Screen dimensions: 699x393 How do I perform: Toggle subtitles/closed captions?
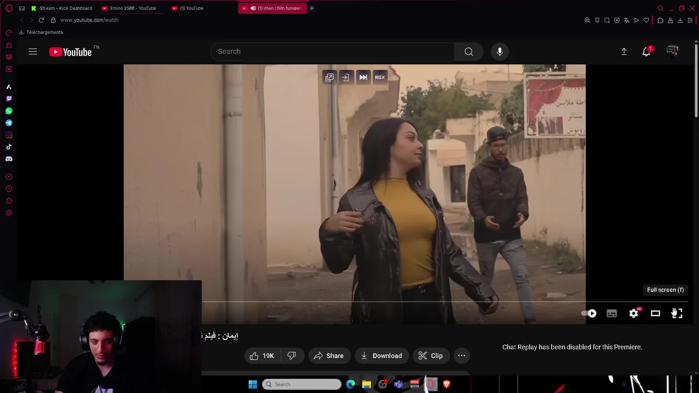coord(612,313)
